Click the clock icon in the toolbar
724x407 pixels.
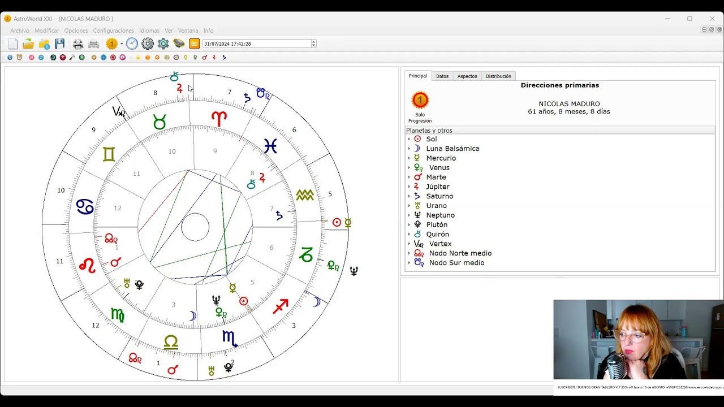tap(131, 43)
